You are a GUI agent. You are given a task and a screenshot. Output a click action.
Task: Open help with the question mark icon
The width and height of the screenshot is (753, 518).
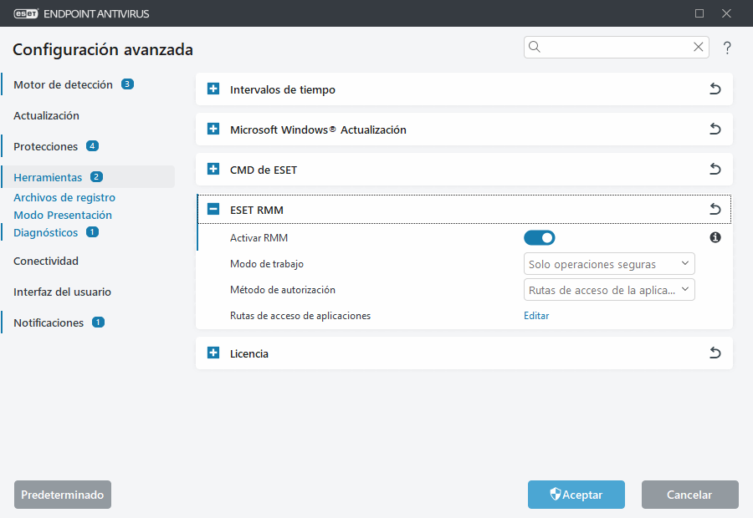[x=727, y=48]
